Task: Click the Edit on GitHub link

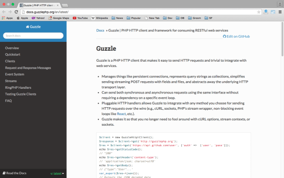Action: pyautogui.click(x=236, y=37)
